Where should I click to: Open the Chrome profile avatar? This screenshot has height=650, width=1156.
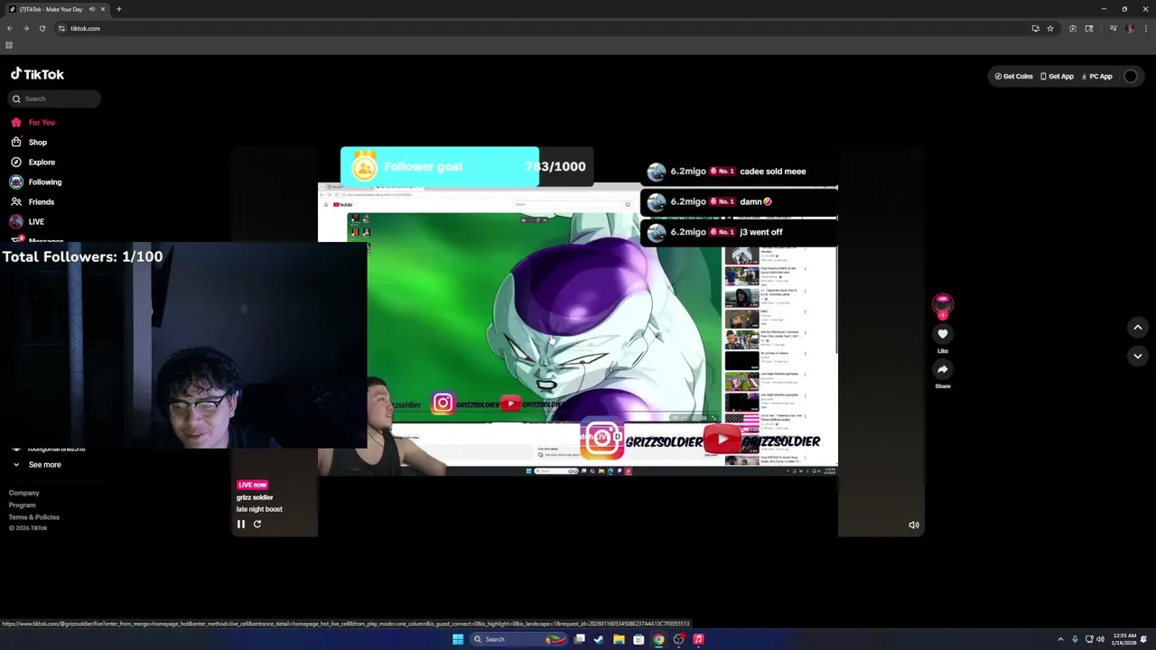[1130, 28]
